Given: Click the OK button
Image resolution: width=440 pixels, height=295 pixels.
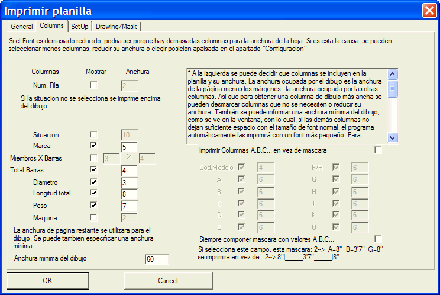Looking at the screenshot, I should tap(47, 280).
